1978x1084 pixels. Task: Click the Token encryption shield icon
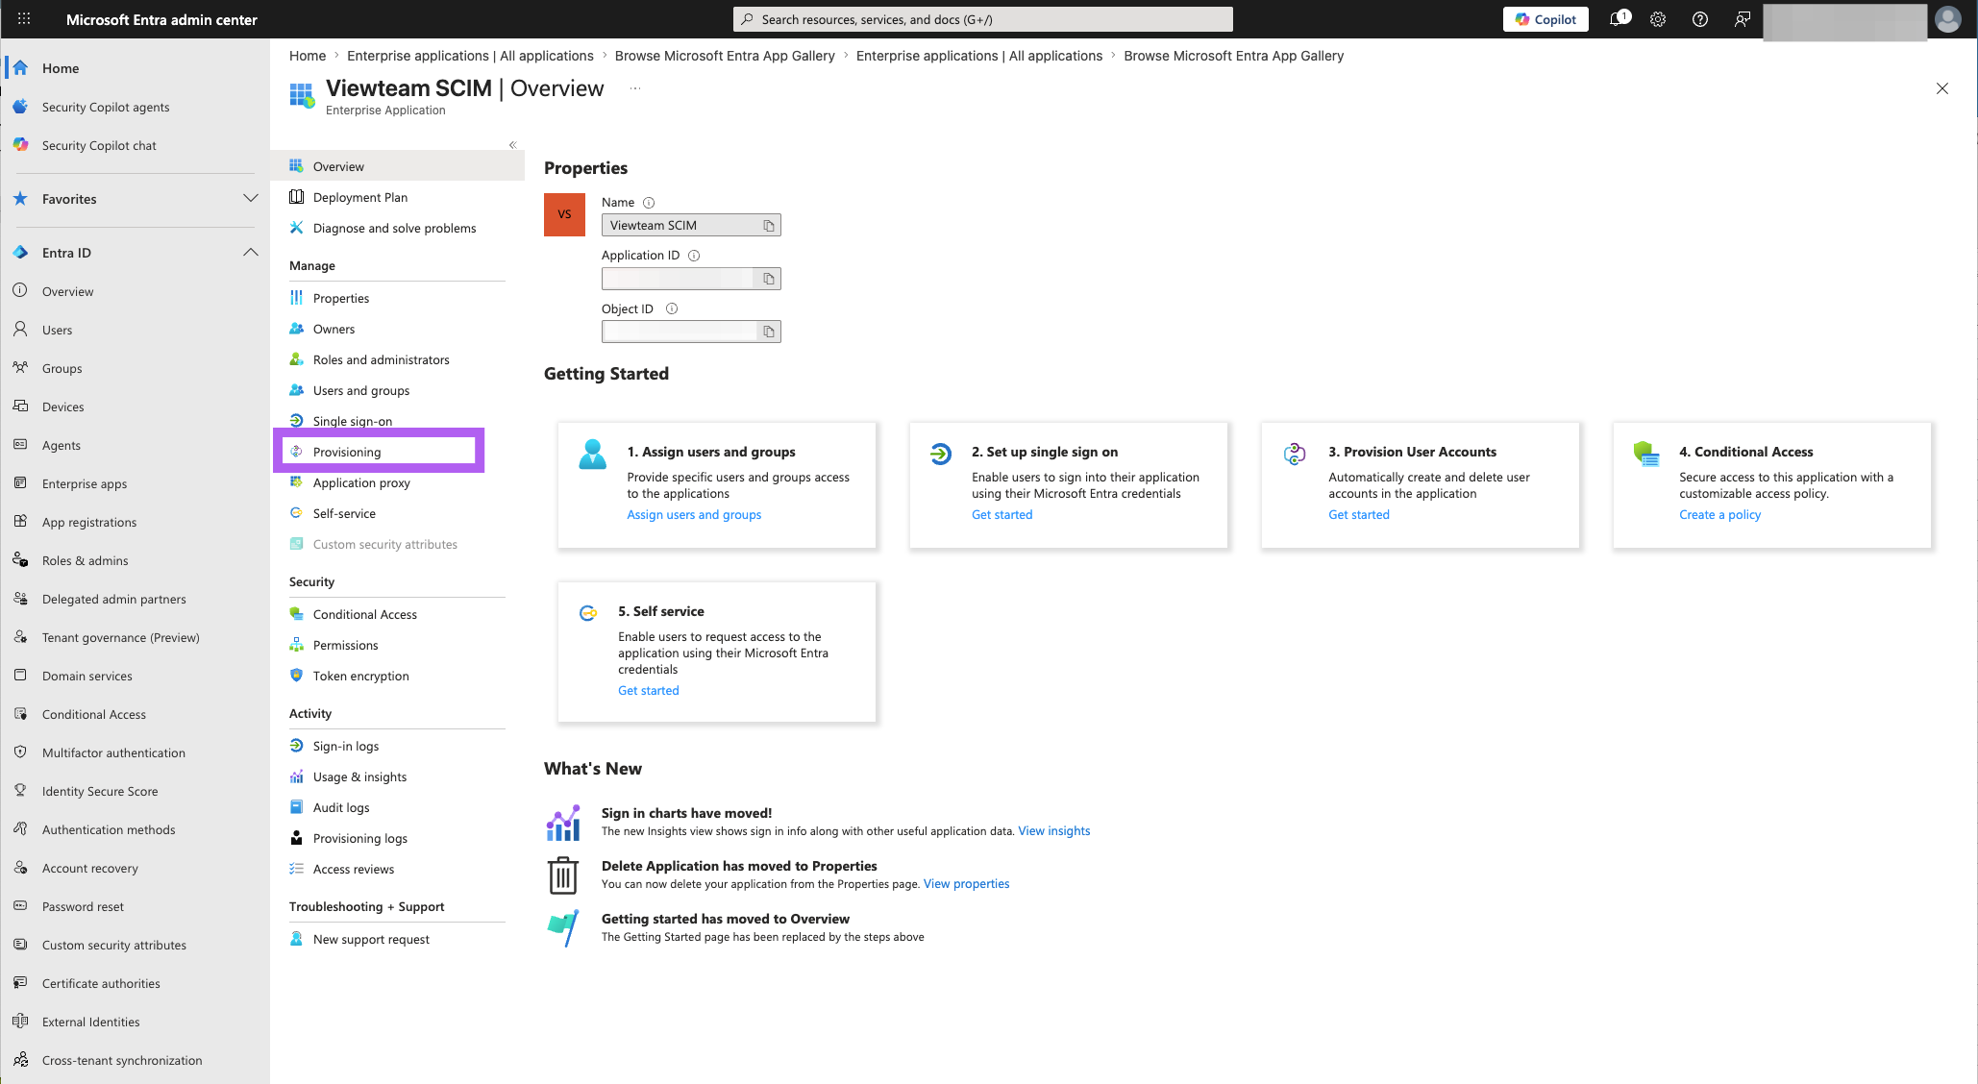296,676
